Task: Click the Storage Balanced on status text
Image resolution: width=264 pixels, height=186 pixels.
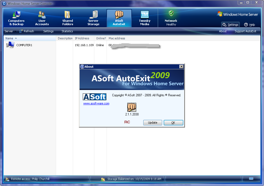Action: [x=134, y=179]
